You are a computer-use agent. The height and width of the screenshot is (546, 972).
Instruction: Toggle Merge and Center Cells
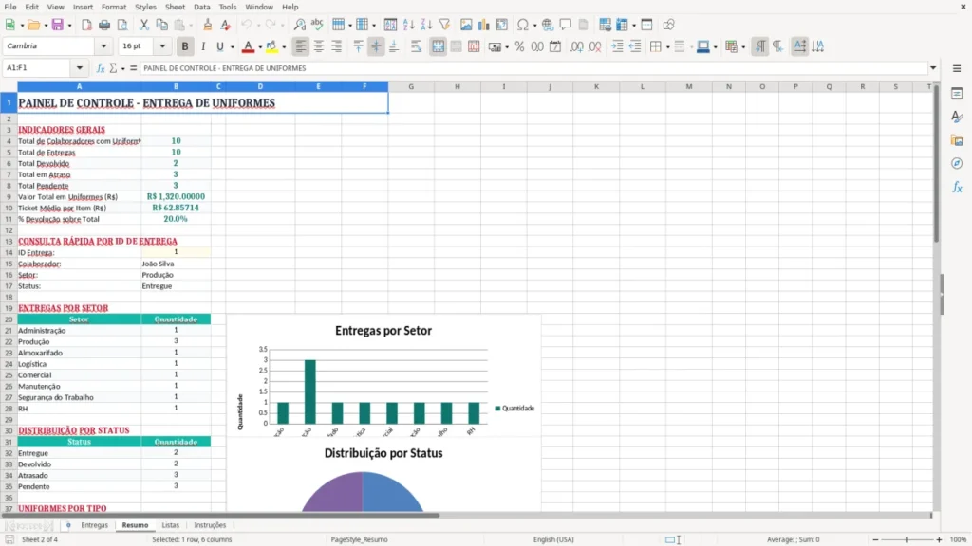coord(438,46)
